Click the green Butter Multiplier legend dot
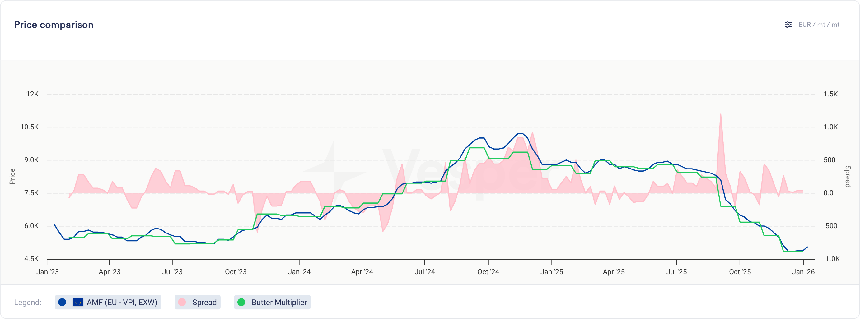Image resolution: width=860 pixels, height=319 pixels. 241,302
